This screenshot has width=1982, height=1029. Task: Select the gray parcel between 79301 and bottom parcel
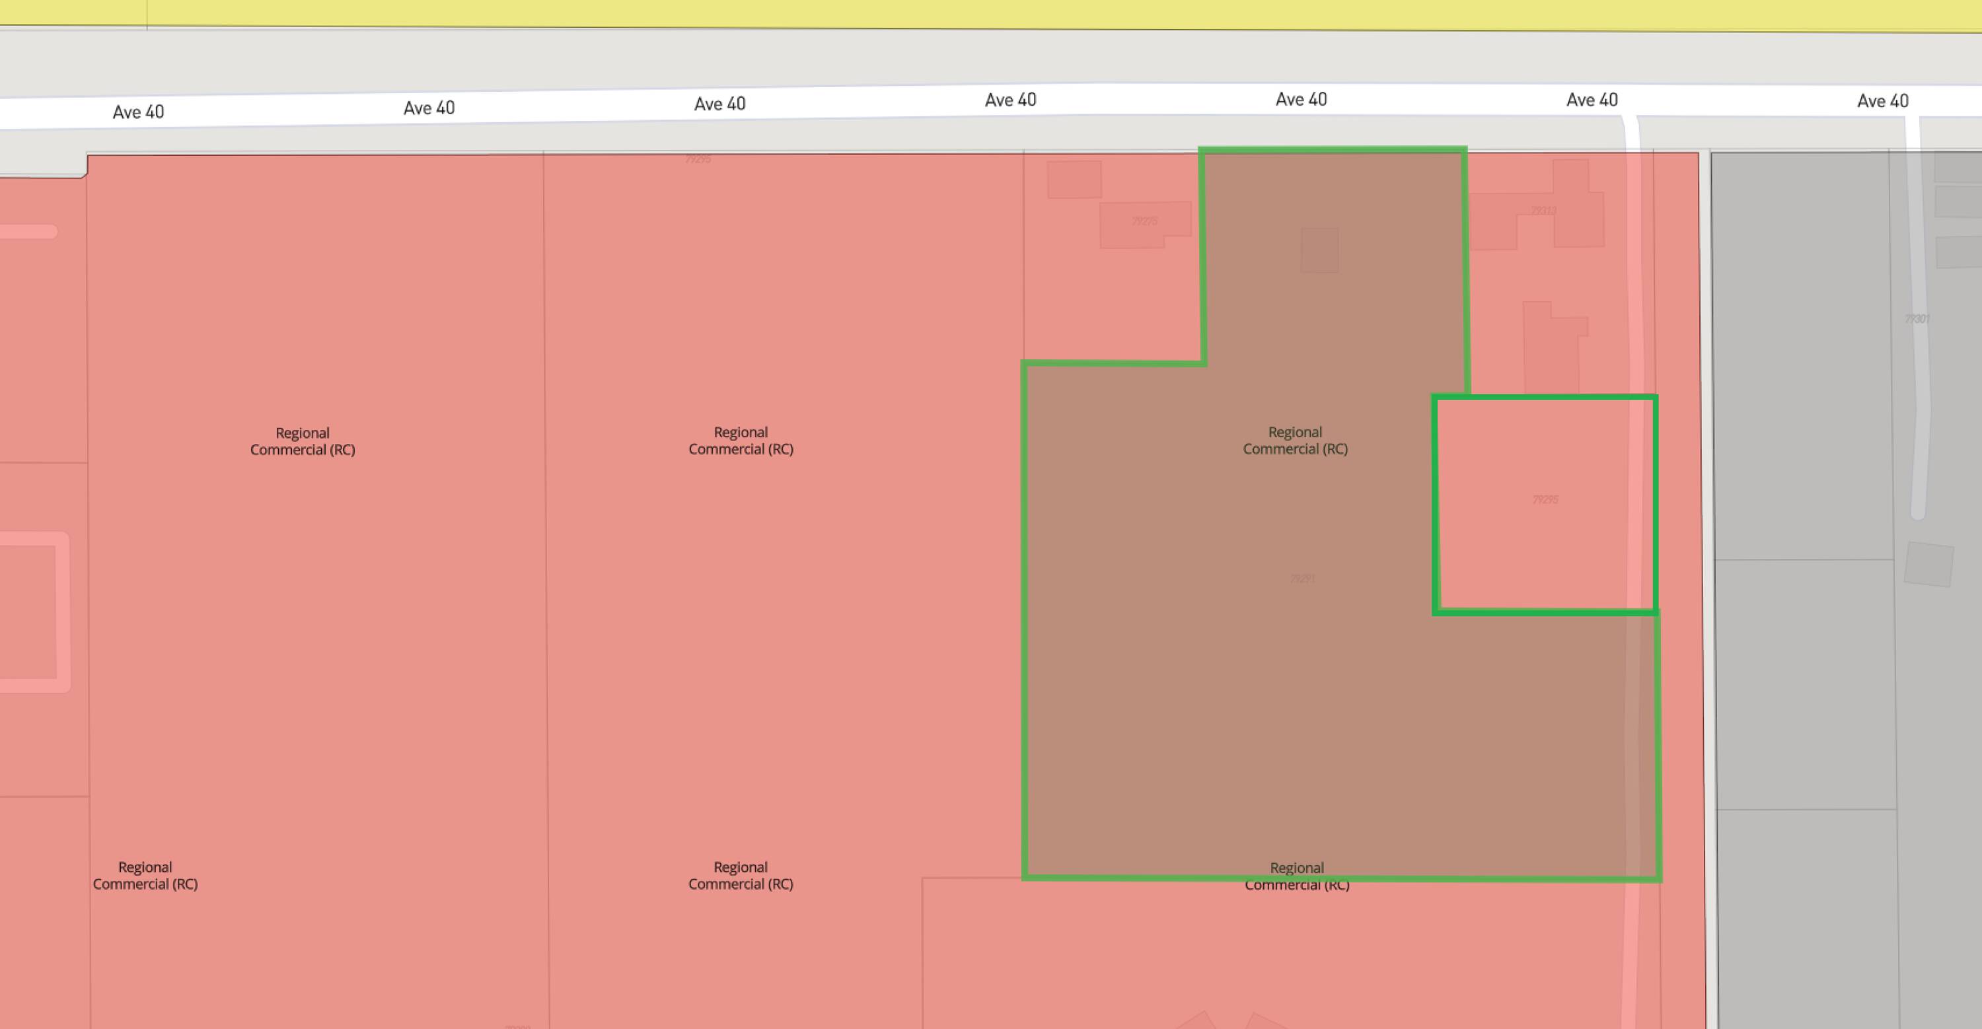(x=1804, y=684)
